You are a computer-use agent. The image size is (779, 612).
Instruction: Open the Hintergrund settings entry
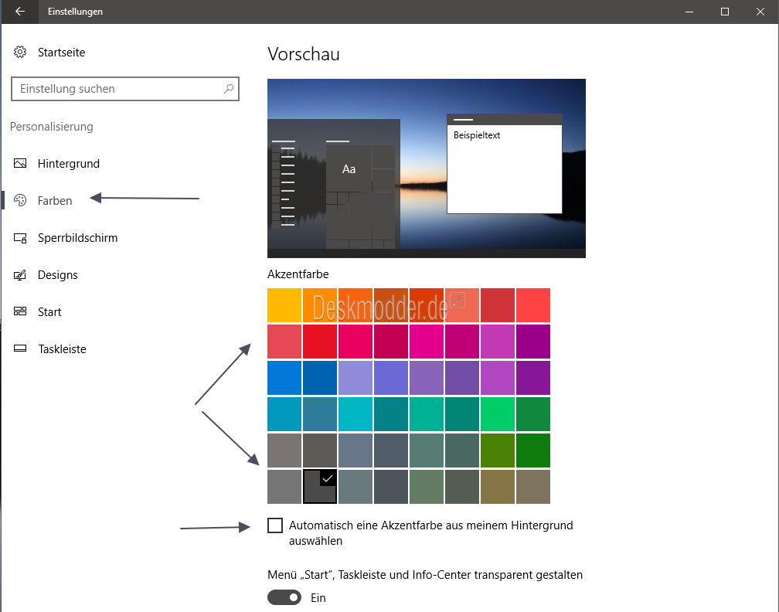click(69, 163)
